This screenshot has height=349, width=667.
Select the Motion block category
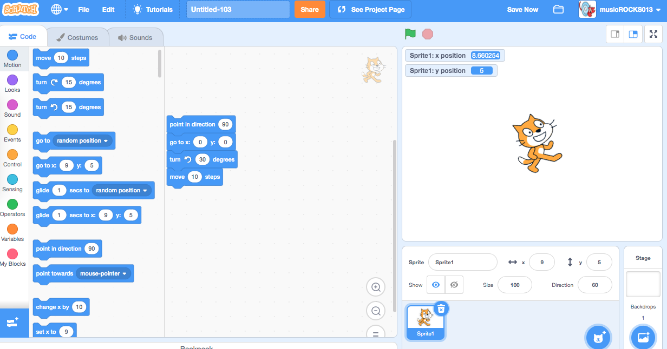click(x=12, y=59)
